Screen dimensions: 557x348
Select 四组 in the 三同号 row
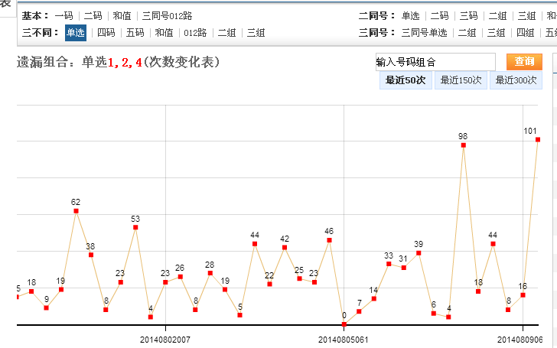pos(525,32)
